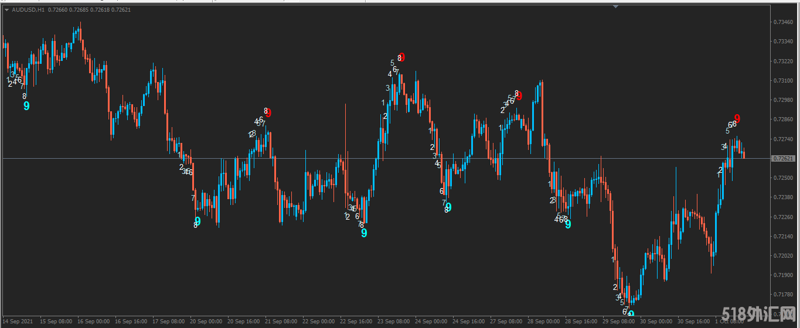Click the 29 Sep 08:00 time axis label
The width and height of the screenshot is (800, 328).
(619, 322)
